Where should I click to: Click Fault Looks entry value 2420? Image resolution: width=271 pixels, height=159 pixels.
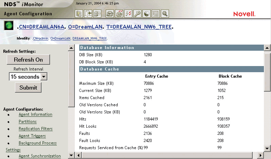(x=148, y=141)
